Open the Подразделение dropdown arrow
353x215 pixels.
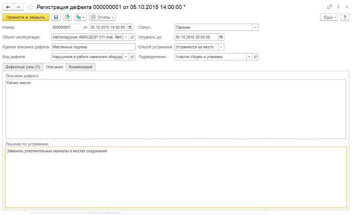[249, 57]
